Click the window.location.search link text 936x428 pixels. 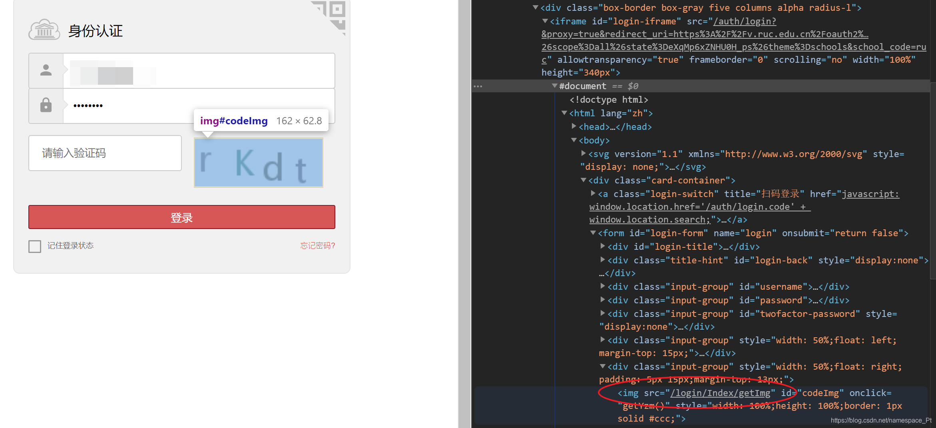tap(650, 219)
